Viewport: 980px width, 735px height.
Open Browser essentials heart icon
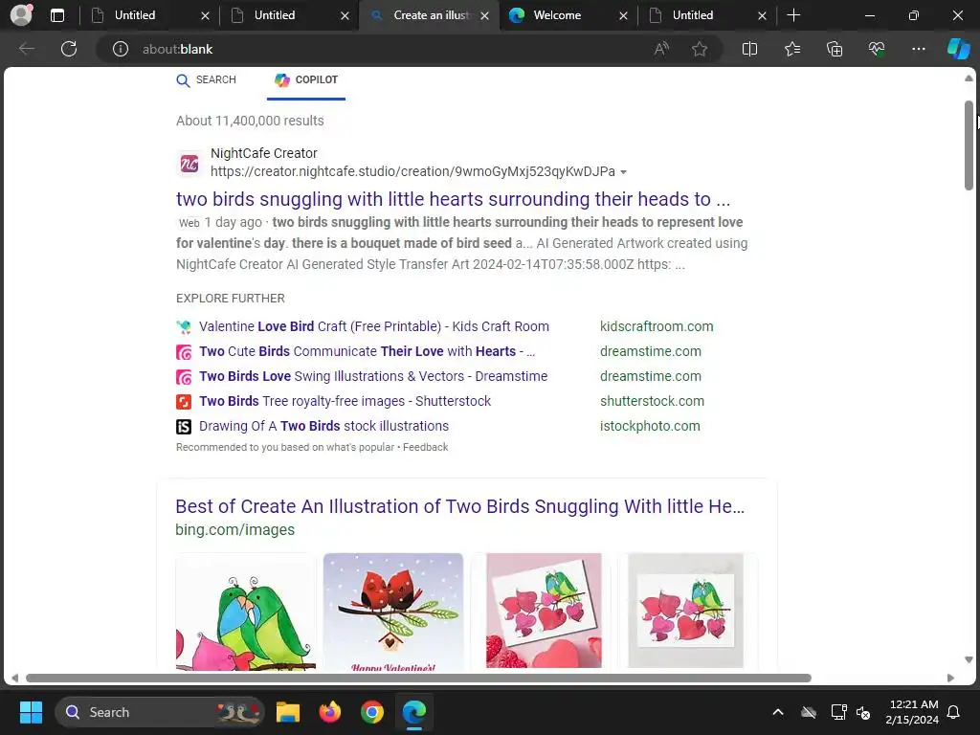pyautogui.click(x=877, y=49)
